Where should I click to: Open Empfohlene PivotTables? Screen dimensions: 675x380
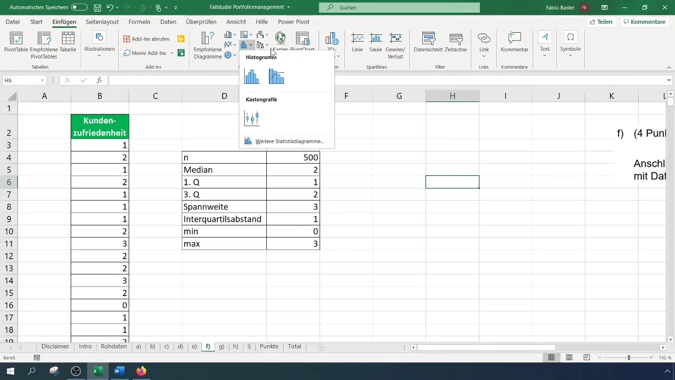tap(44, 45)
